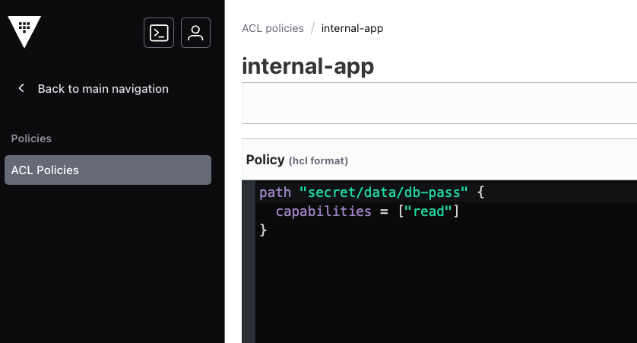The height and width of the screenshot is (343, 637).
Task: Click the internal-app page heading
Action: 308,66
